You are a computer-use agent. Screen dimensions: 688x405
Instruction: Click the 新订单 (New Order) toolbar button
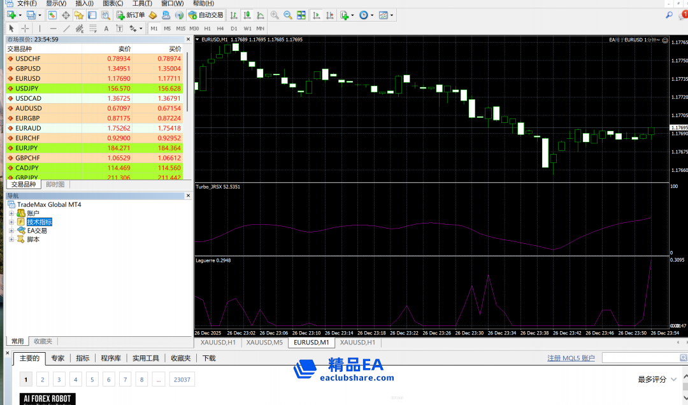pyautogui.click(x=131, y=15)
